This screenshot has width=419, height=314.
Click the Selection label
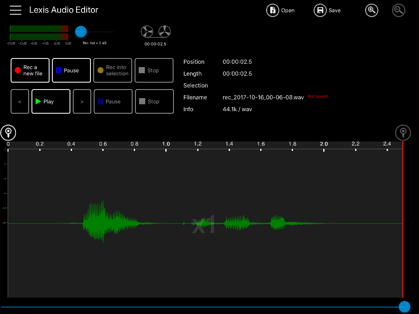pos(196,85)
